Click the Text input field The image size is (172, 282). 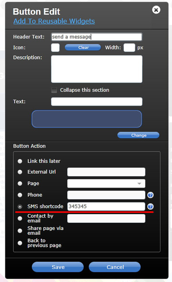(97, 102)
